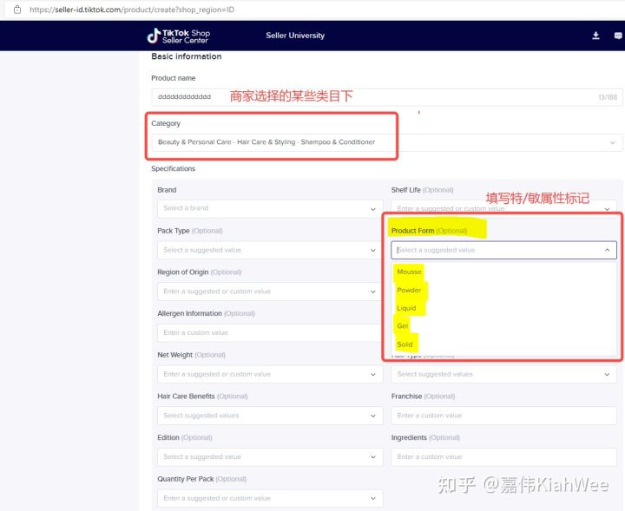Viewport: 625px width, 511px height.
Task: Click the lock icon in address bar
Action: pos(17,10)
